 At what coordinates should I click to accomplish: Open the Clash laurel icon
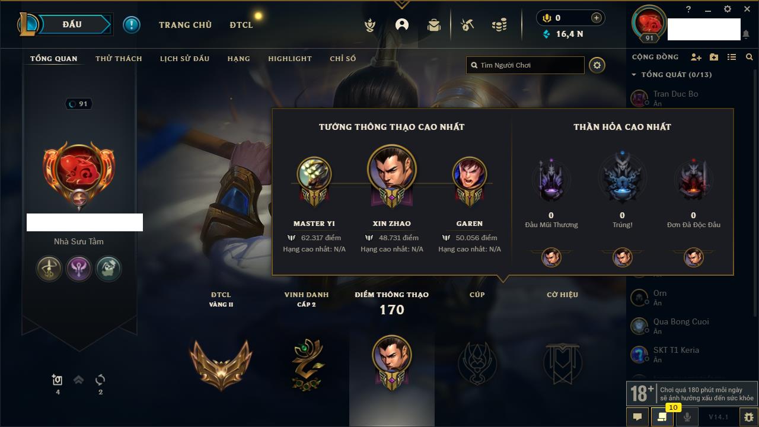coord(370,25)
